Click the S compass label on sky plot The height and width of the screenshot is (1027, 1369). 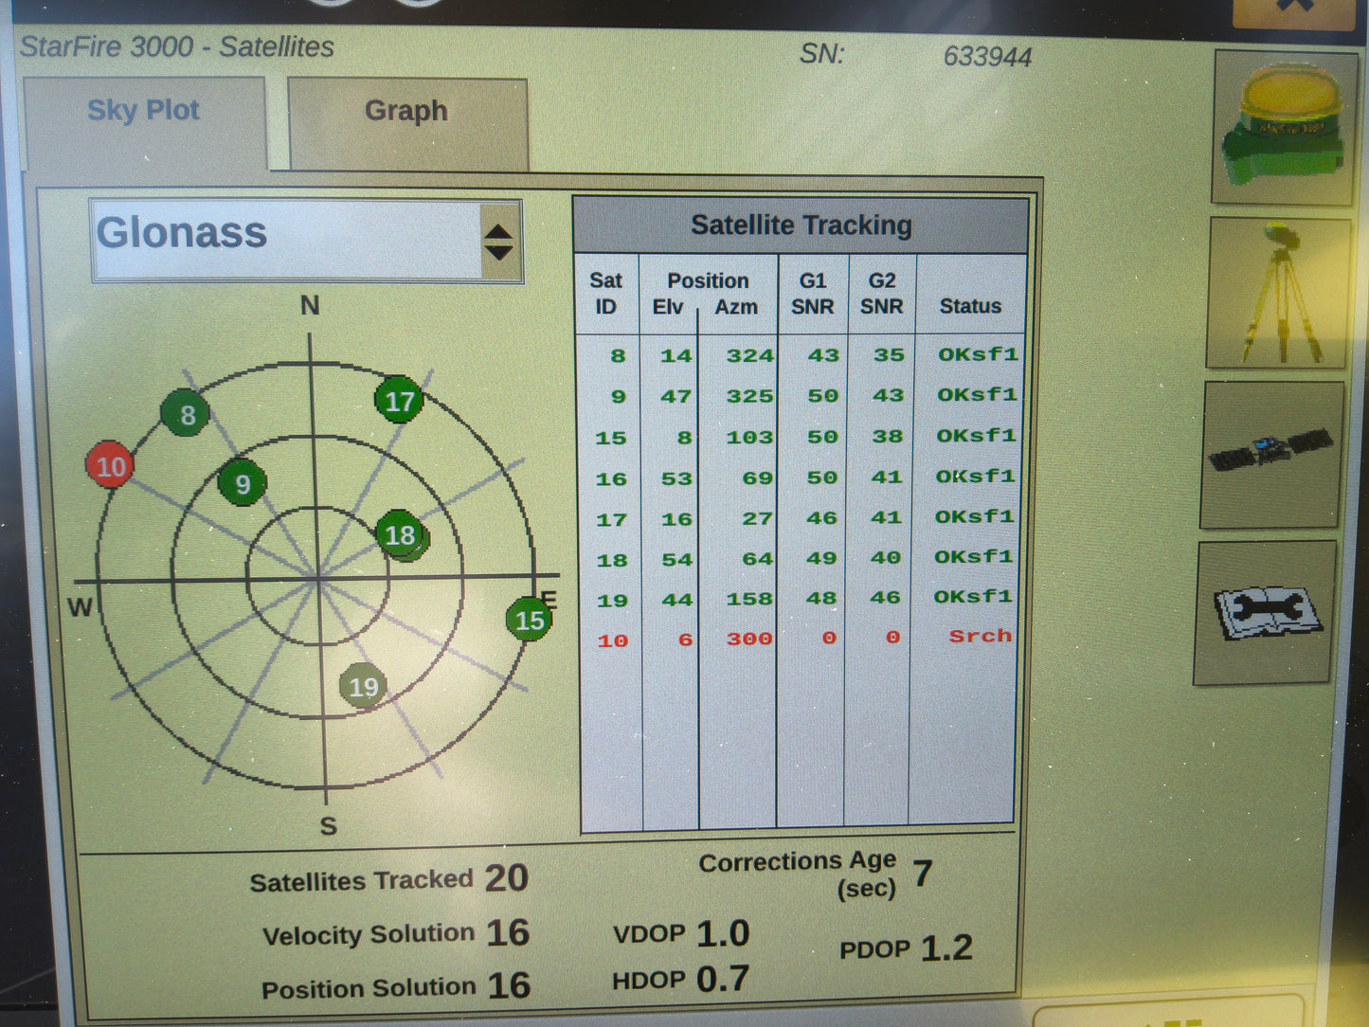(328, 826)
